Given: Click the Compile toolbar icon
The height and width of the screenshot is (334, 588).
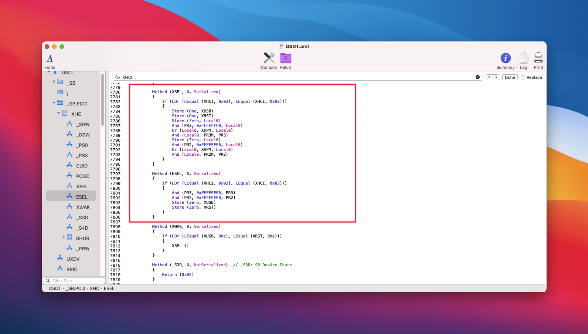Looking at the screenshot, I should point(269,58).
